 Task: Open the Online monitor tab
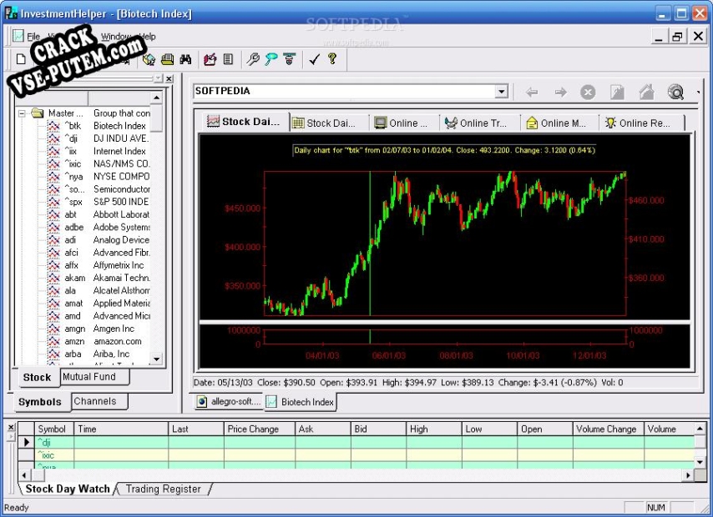click(x=405, y=123)
